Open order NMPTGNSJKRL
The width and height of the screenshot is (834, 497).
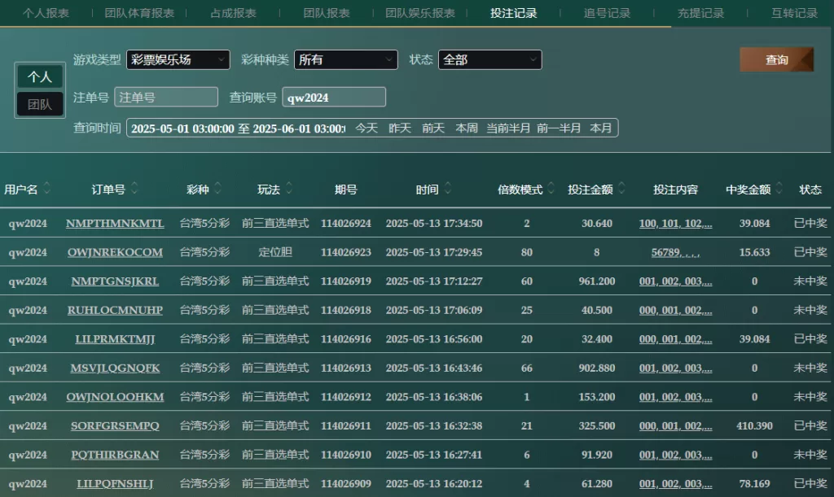point(115,281)
